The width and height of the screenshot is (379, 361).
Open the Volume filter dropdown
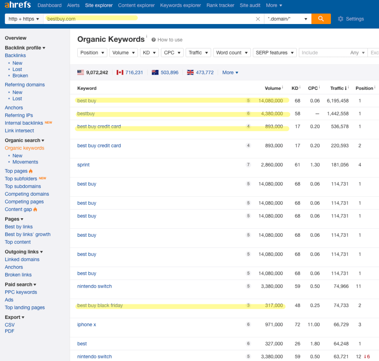pos(124,53)
